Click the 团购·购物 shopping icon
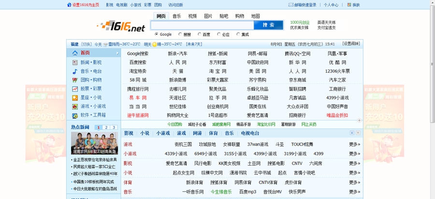435x199 pixels. click(x=75, y=80)
